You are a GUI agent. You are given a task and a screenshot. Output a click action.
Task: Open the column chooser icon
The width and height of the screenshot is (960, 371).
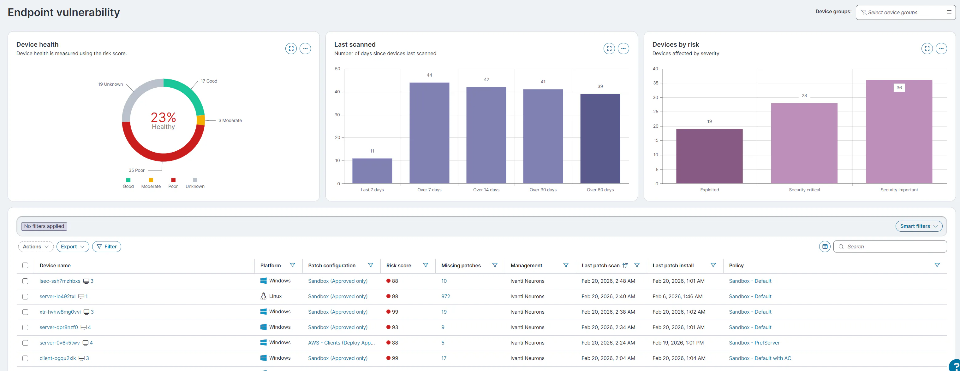pyautogui.click(x=825, y=246)
